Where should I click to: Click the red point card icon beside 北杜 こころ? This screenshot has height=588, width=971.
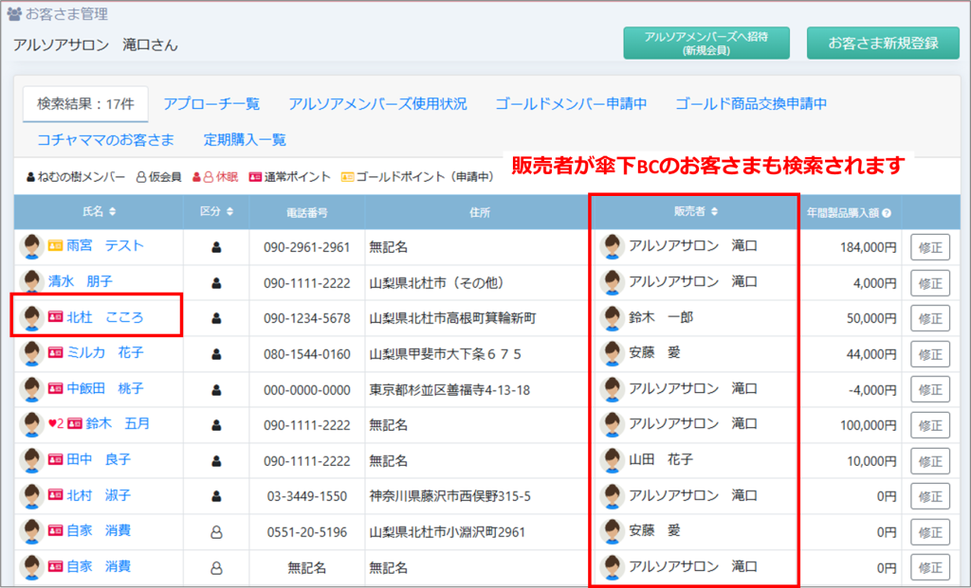coord(55,318)
